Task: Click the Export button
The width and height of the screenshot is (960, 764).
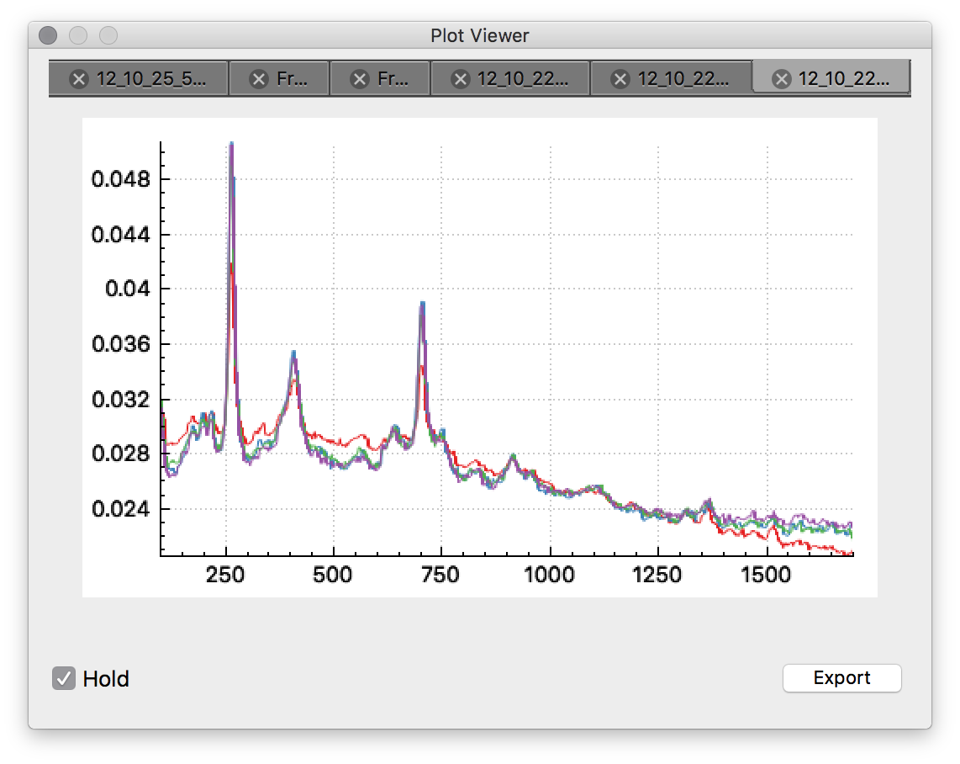Action: [841, 678]
